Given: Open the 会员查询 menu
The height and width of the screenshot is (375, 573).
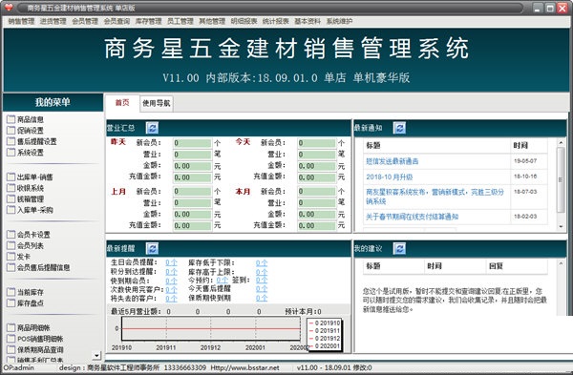Looking at the screenshot, I should [117, 21].
